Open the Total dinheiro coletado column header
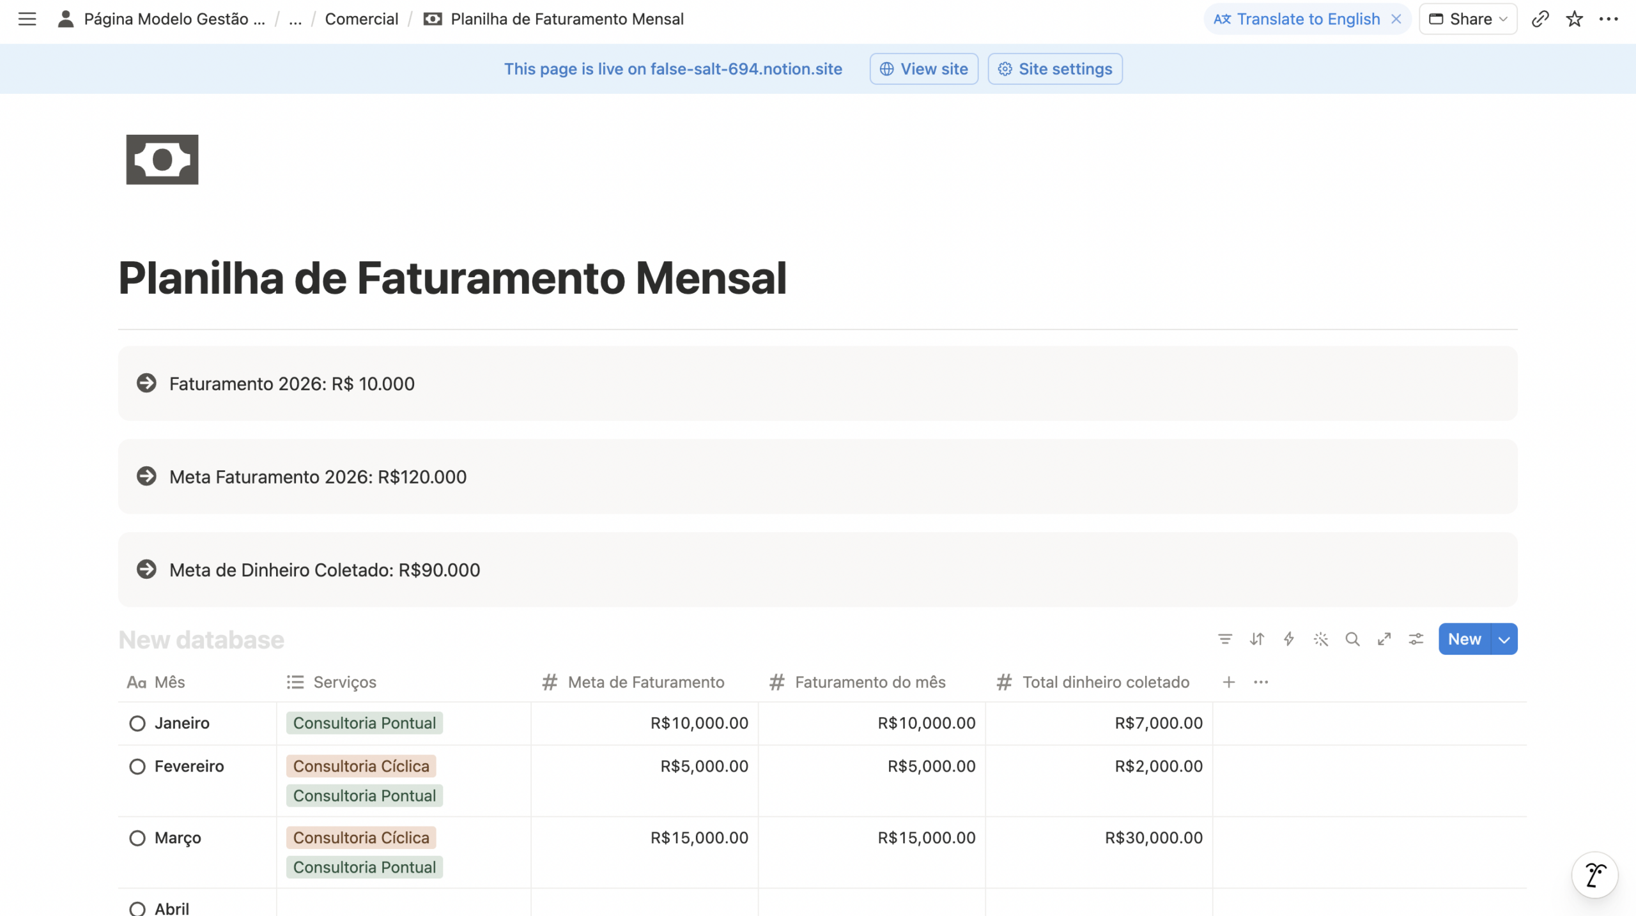This screenshot has width=1636, height=916. click(1099, 682)
